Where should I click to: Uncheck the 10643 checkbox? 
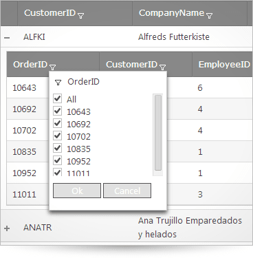pos(57,111)
